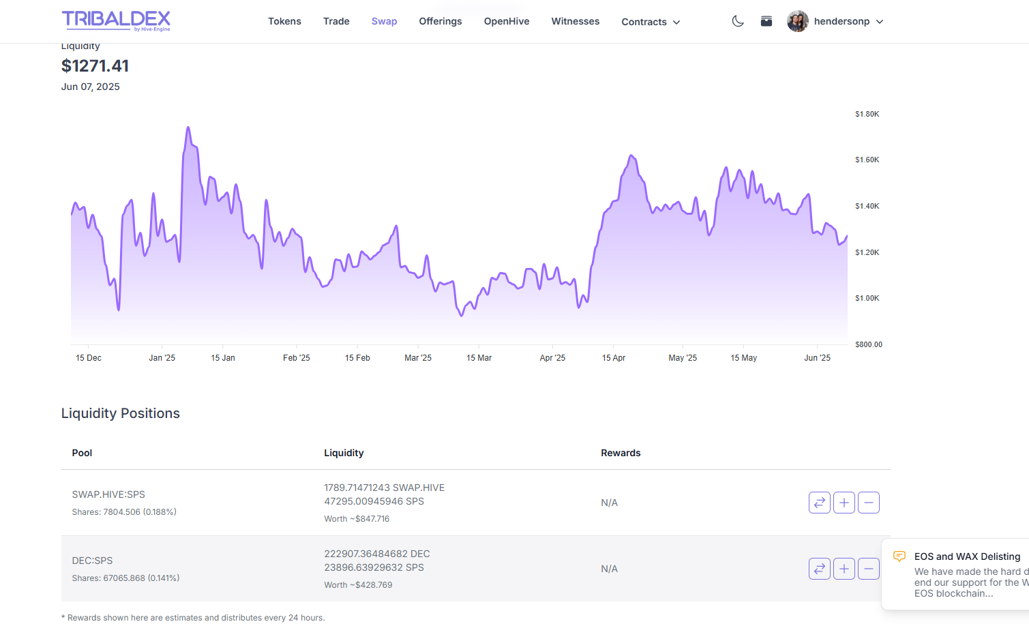The height and width of the screenshot is (626, 1029).
Task: Open the Witnesses page
Action: click(x=576, y=21)
